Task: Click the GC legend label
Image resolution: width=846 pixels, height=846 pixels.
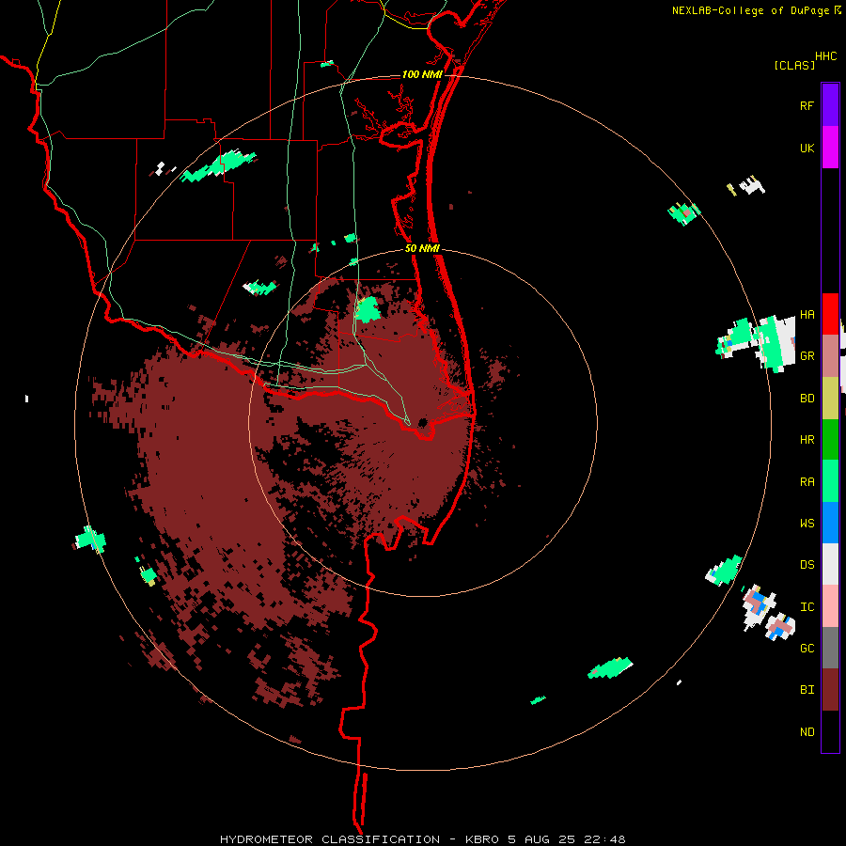Action: [807, 649]
